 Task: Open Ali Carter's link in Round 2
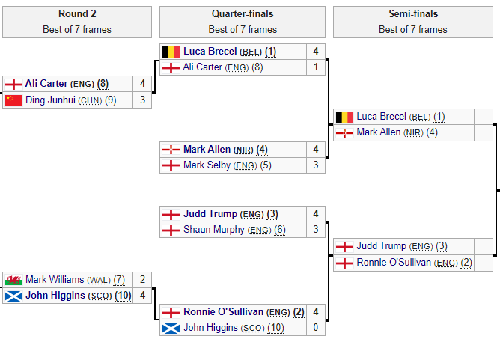pos(46,84)
